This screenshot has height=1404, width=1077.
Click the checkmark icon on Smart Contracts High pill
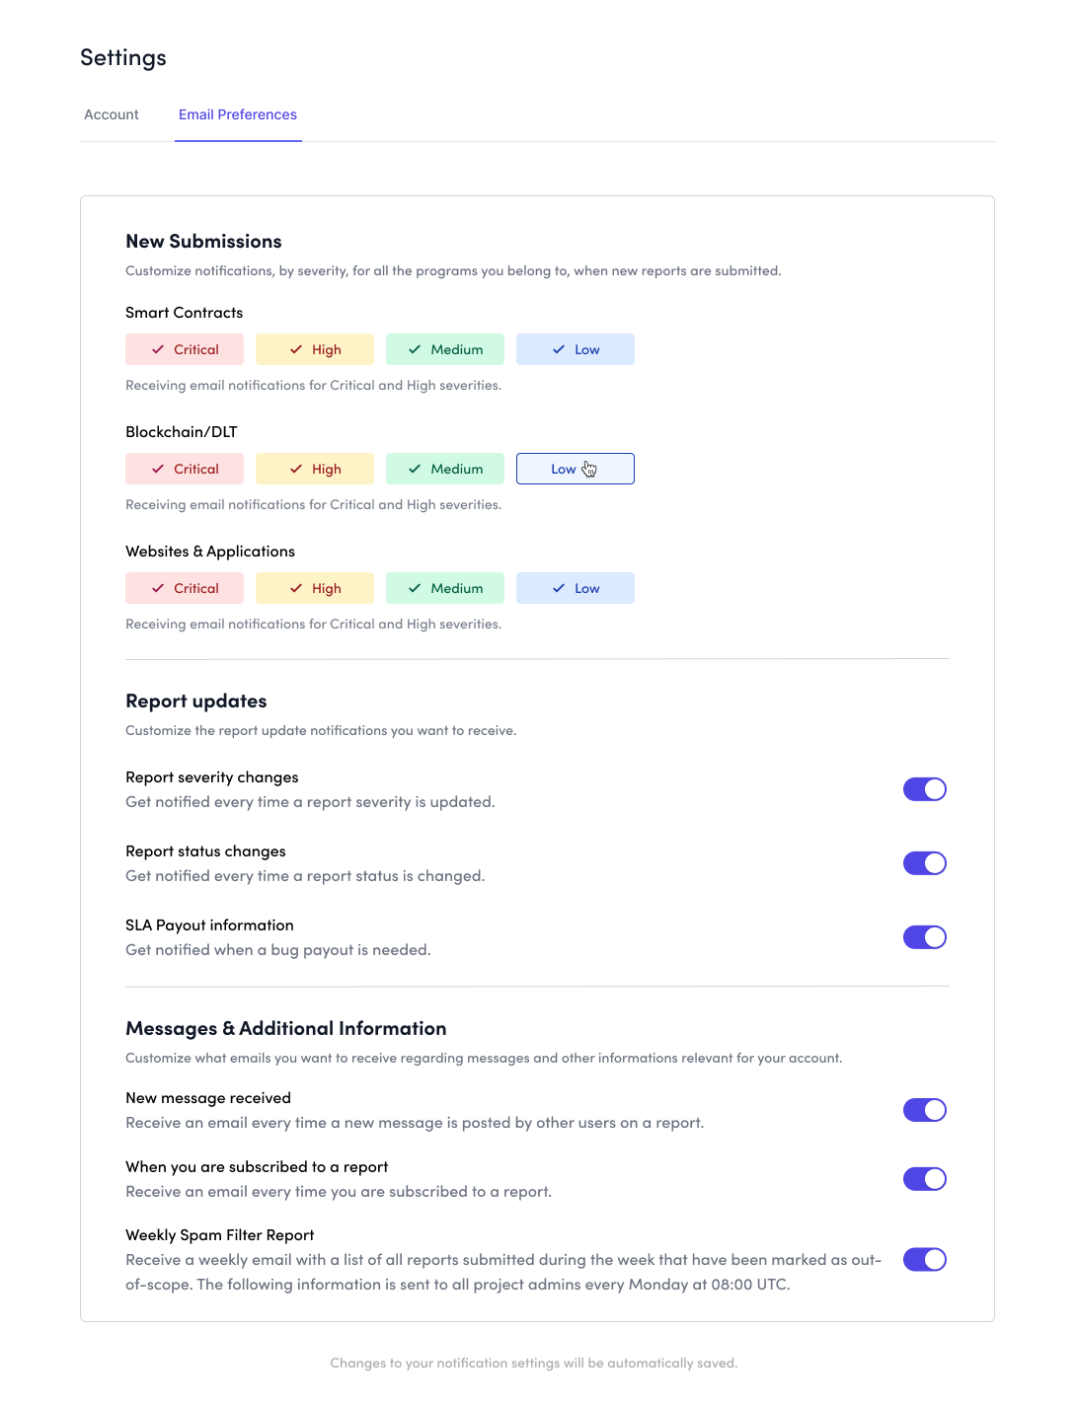[x=297, y=348]
